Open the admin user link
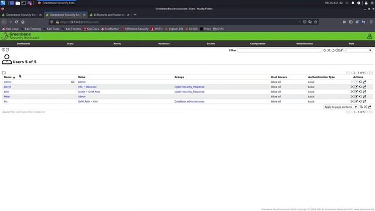This screenshot has width=375, height=211. [x=8, y=82]
